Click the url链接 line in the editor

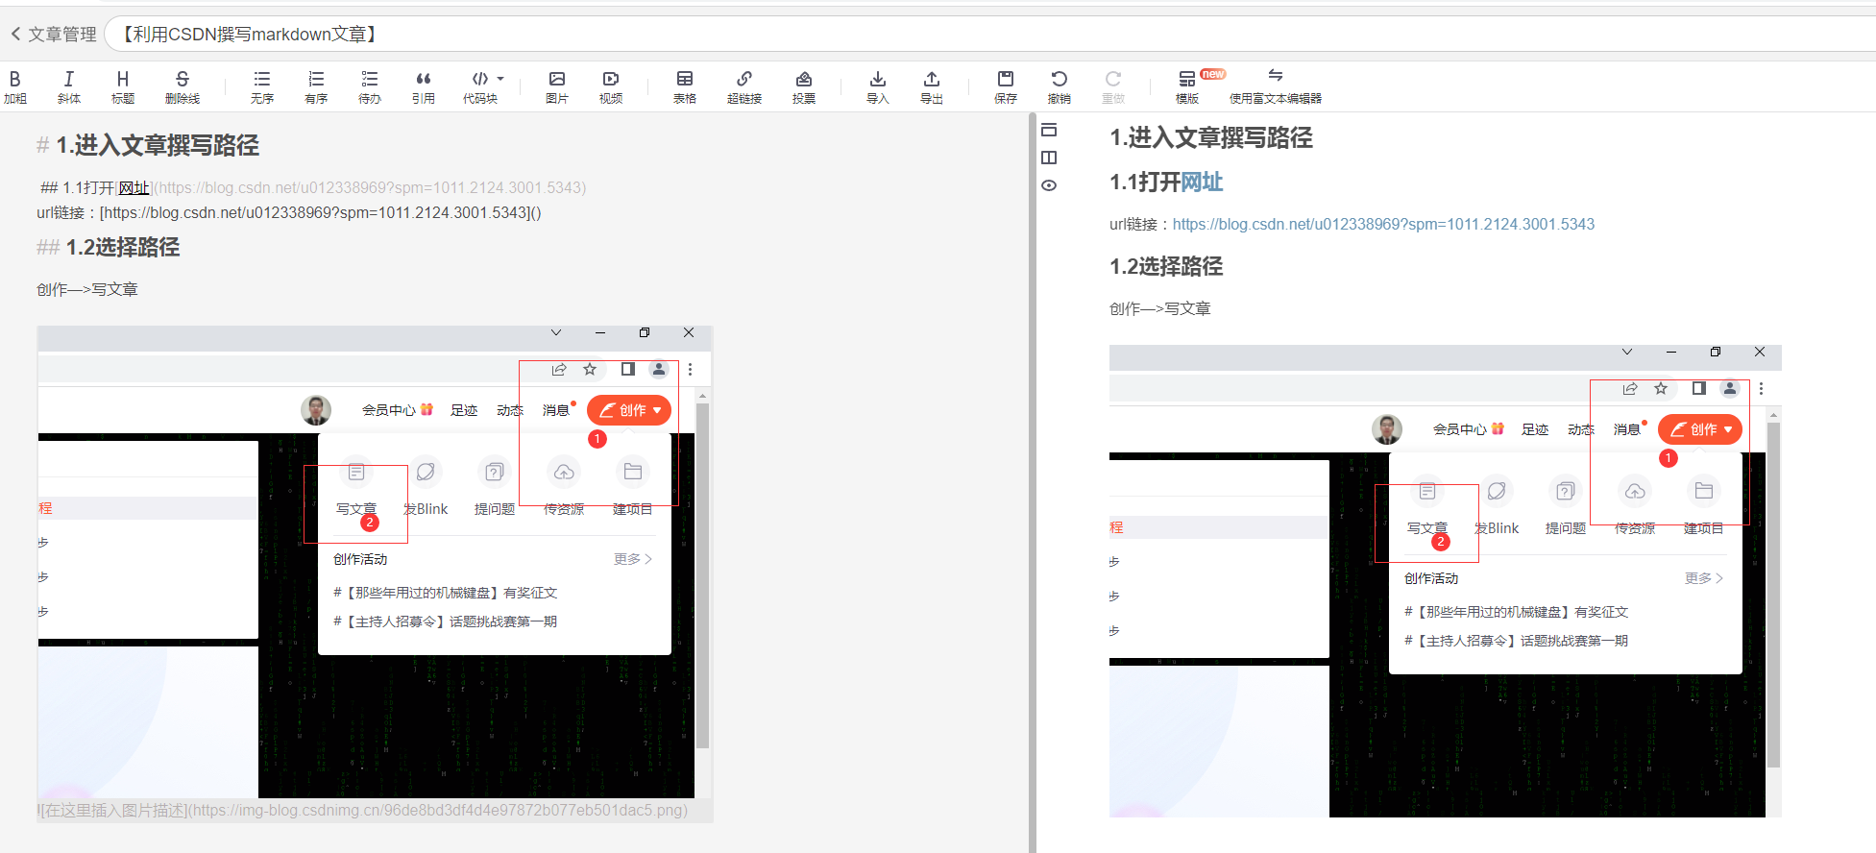[x=289, y=212]
